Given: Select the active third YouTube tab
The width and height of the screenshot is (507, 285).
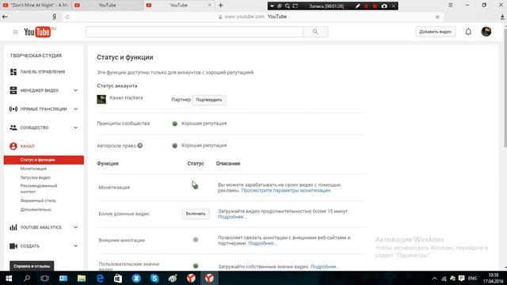Looking at the screenshot, I should [x=178, y=6].
